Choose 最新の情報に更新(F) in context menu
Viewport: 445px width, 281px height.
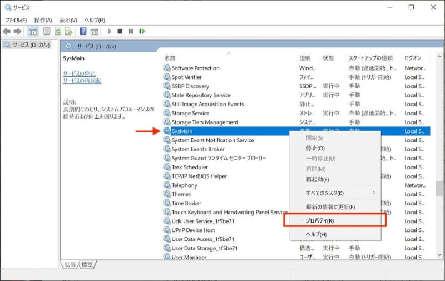pyautogui.click(x=335, y=207)
